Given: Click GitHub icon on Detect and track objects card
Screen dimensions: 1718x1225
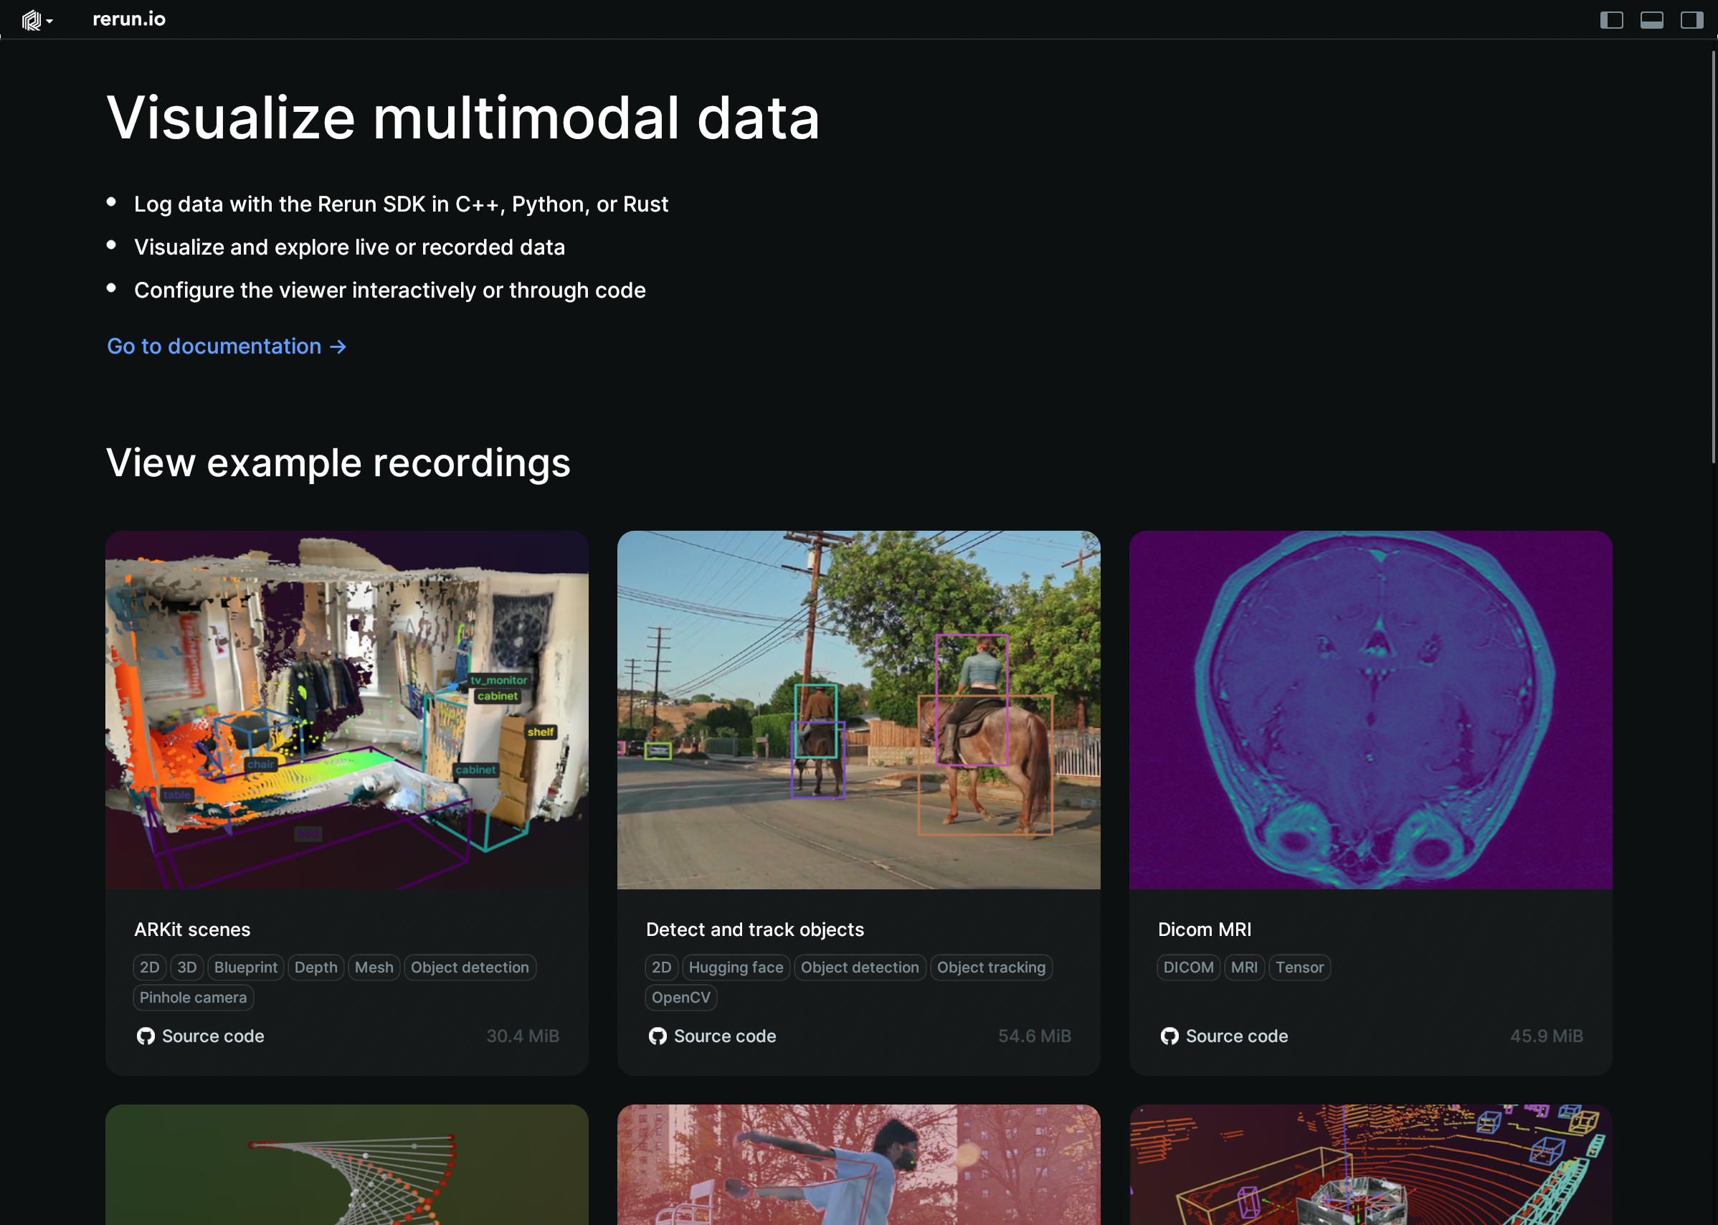Looking at the screenshot, I should tap(658, 1036).
